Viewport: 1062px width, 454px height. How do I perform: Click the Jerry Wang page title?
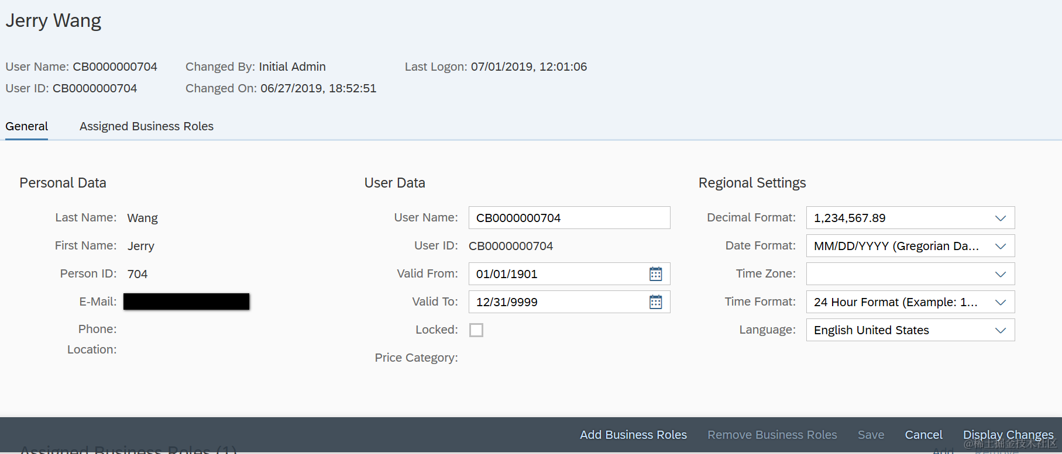(53, 20)
